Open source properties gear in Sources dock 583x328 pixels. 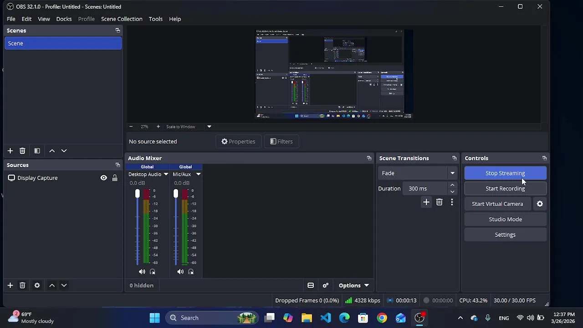(37, 285)
